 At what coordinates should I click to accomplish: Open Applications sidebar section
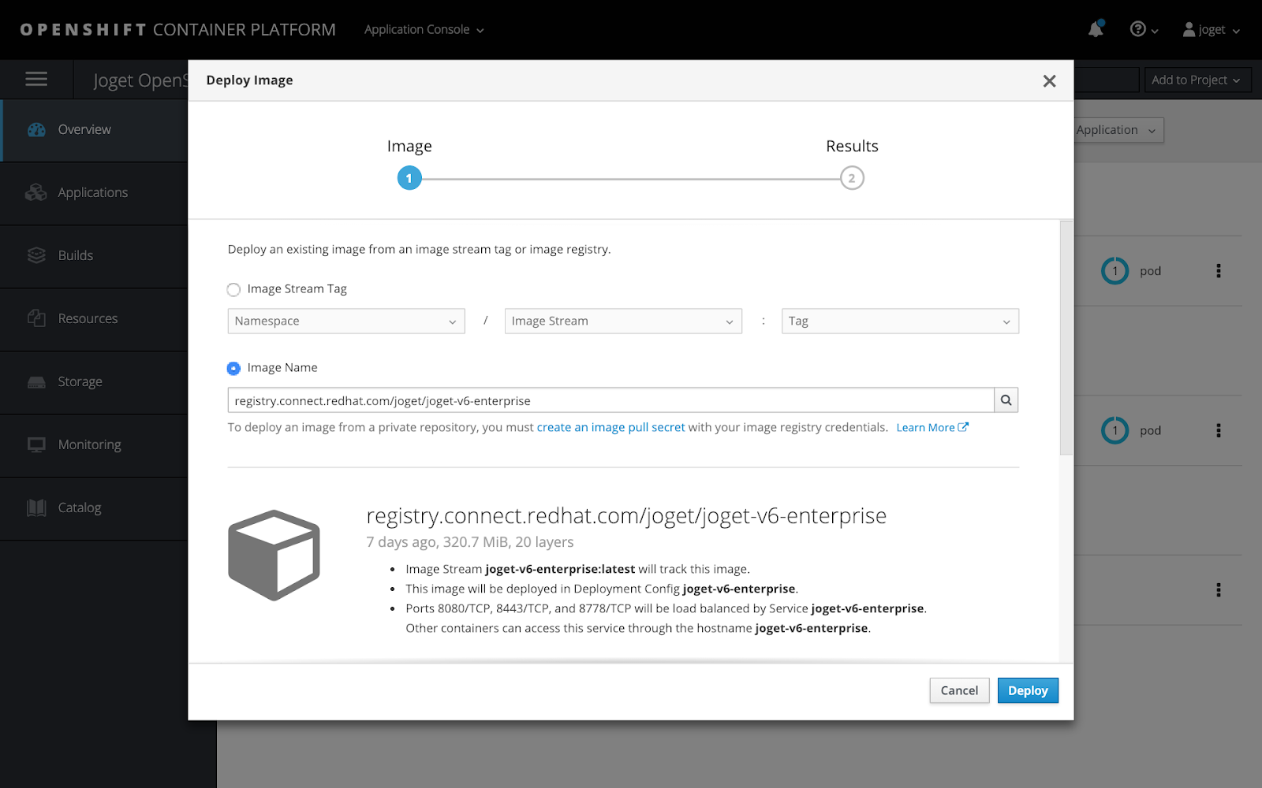(94, 193)
